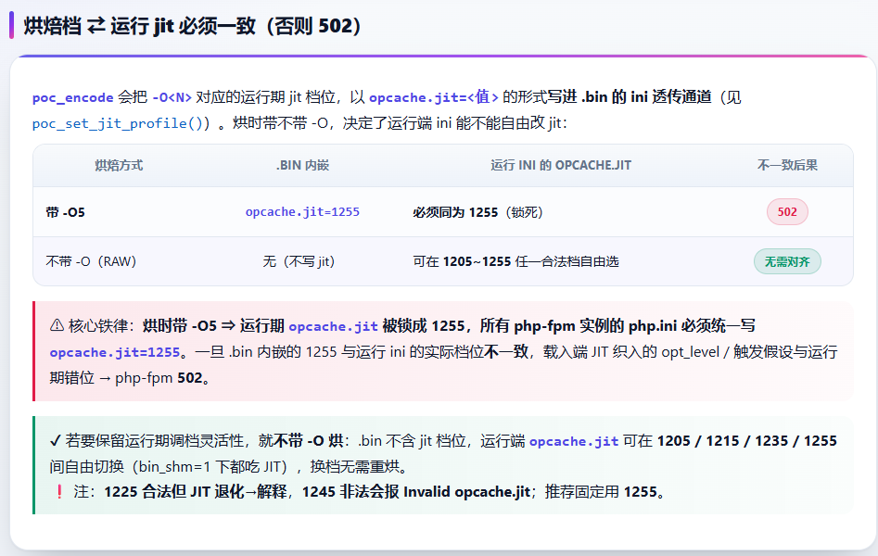Click 'opcache.jit' code in the red warning box
The width and height of the screenshot is (878, 556).
(333, 326)
